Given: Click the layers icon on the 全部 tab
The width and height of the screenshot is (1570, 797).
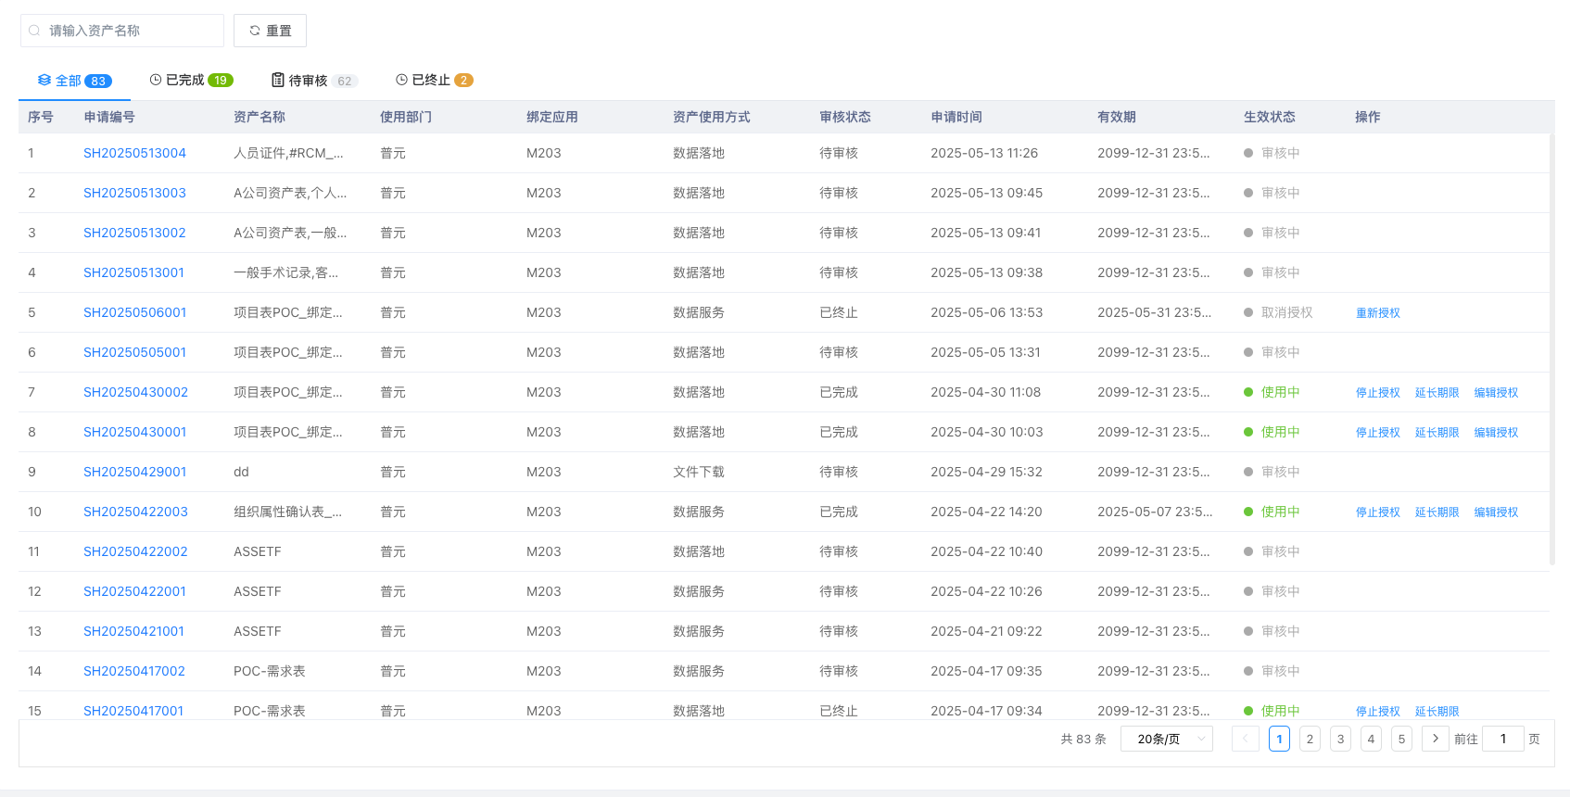Looking at the screenshot, I should point(44,81).
